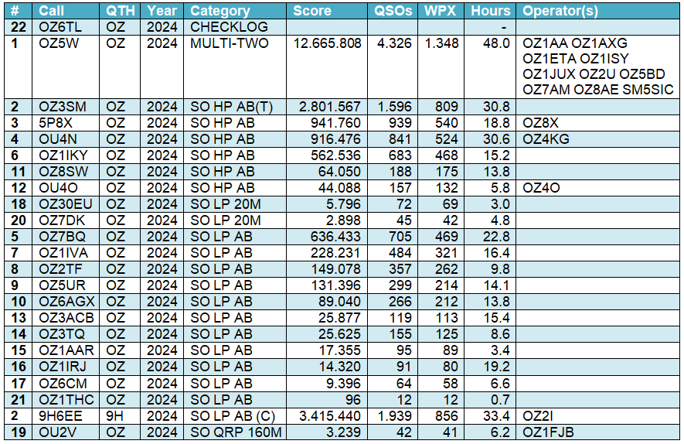Click the score 3.415.440
684x444 pixels.
click(x=330, y=415)
